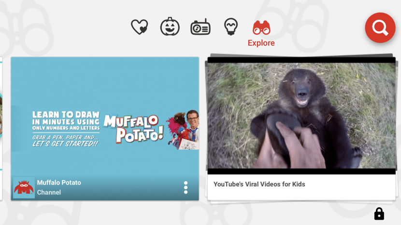The height and width of the screenshot is (225, 401).
Task: Open Muffalo Potato three-dot options menu
Action: click(x=186, y=187)
